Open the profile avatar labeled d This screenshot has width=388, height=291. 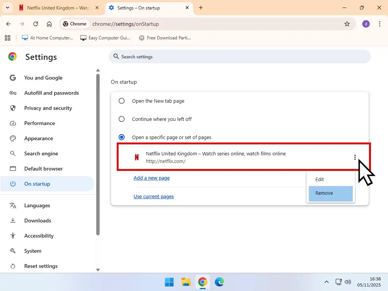click(x=366, y=23)
